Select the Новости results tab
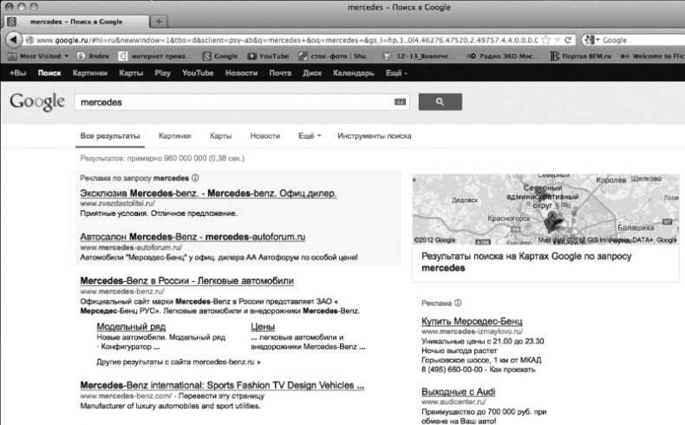Viewport: 685px width, 425px height. 264,136
